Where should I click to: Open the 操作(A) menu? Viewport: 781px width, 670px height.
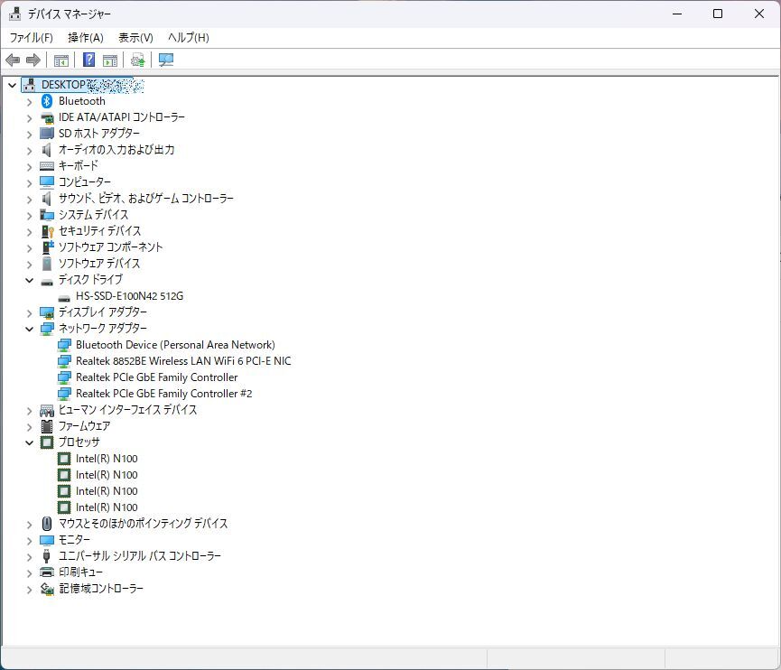click(x=86, y=37)
